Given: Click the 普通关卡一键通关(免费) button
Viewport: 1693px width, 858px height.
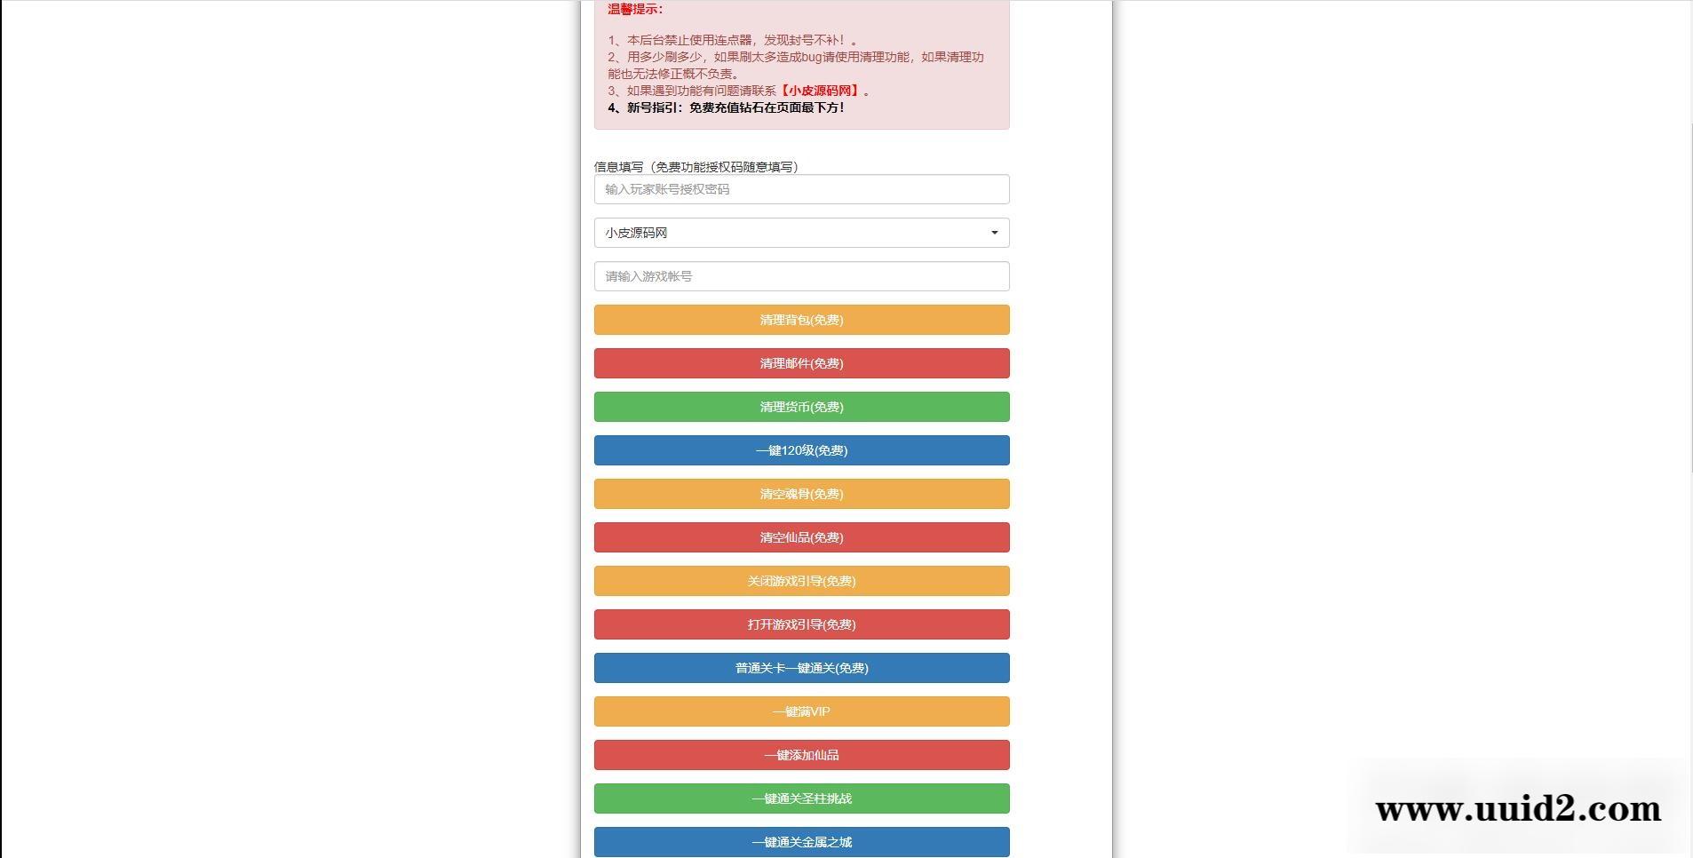Looking at the screenshot, I should tap(801, 668).
